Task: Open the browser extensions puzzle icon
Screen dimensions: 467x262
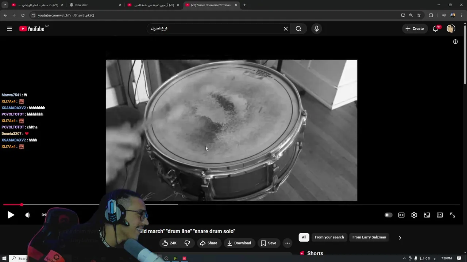Action: click(x=431, y=15)
